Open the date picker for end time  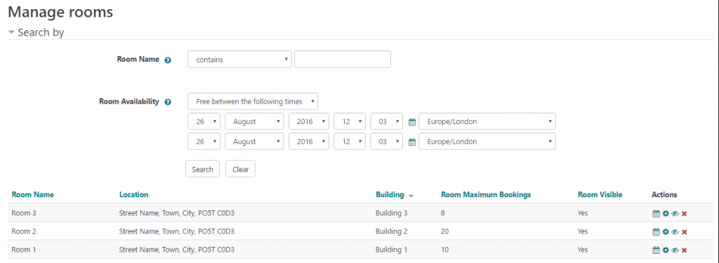pyautogui.click(x=411, y=142)
